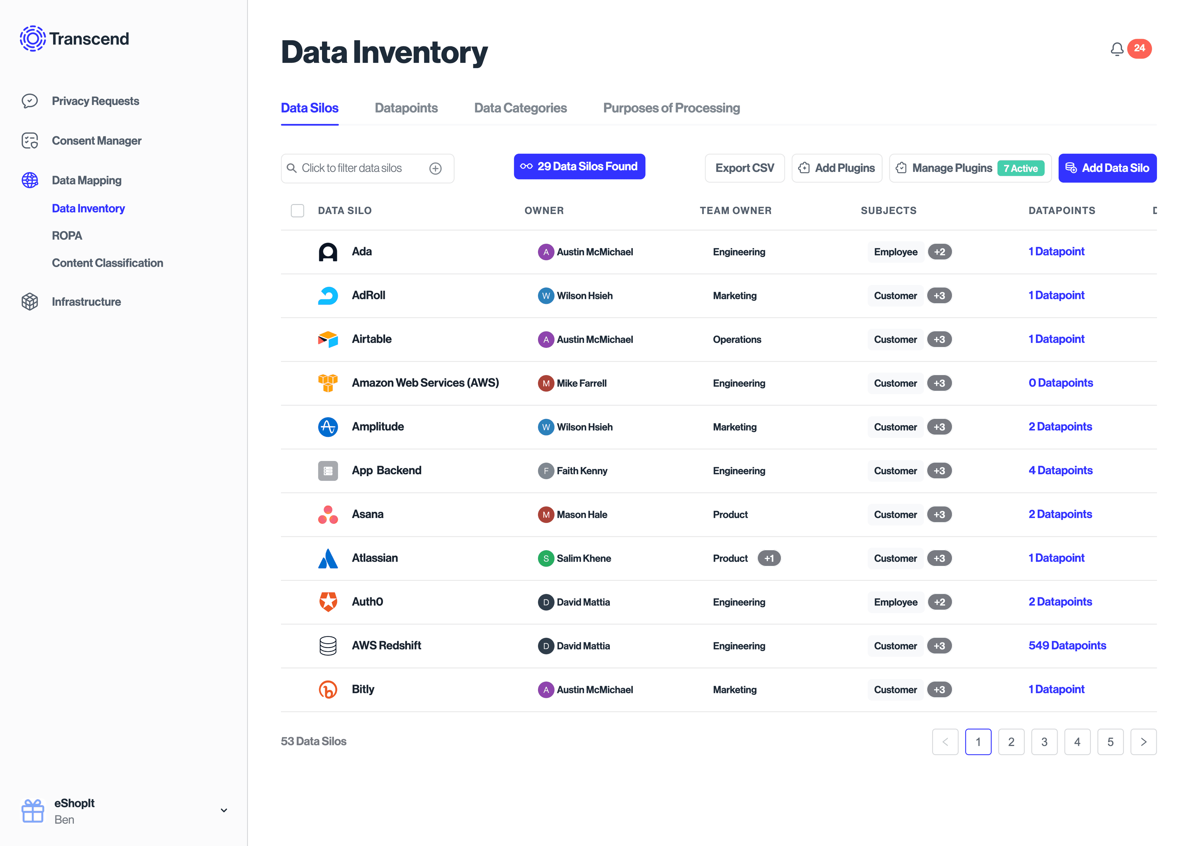Viewport: 1190px width, 846px height.
Task: Open Manage Plugins with 7 Active
Action: (x=970, y=168)
